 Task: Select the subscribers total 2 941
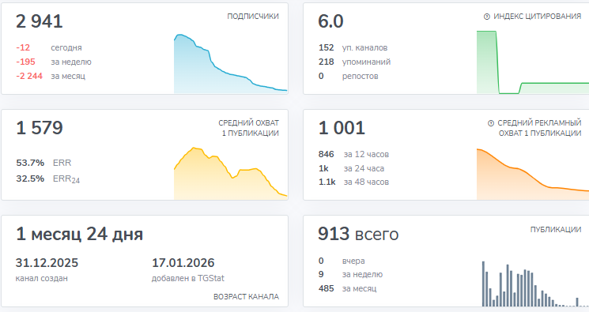tap(39, 21)
